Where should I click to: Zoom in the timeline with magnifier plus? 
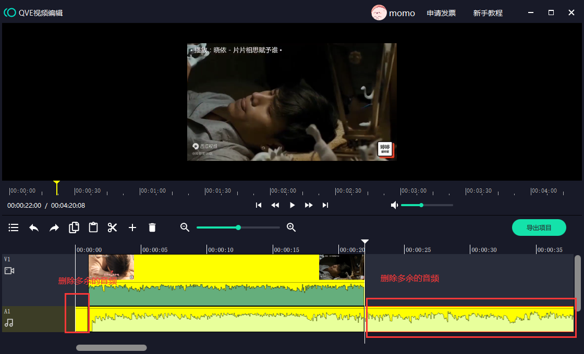291,227
